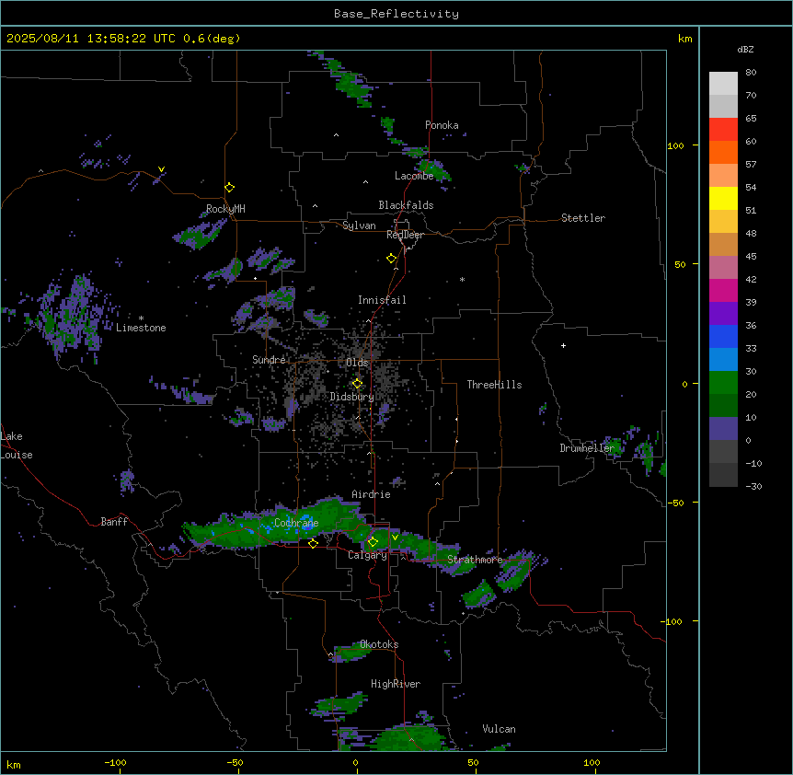Click the light gray 80–70 dBZ legend swatch
This screenshot has width=793, height=775.
(723, 84)
